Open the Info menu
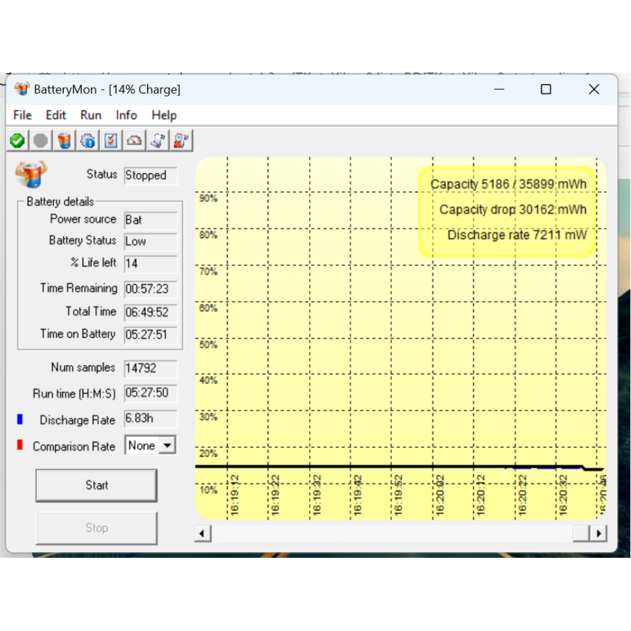This screenshot has width=631, height=631. pos(126,115)
